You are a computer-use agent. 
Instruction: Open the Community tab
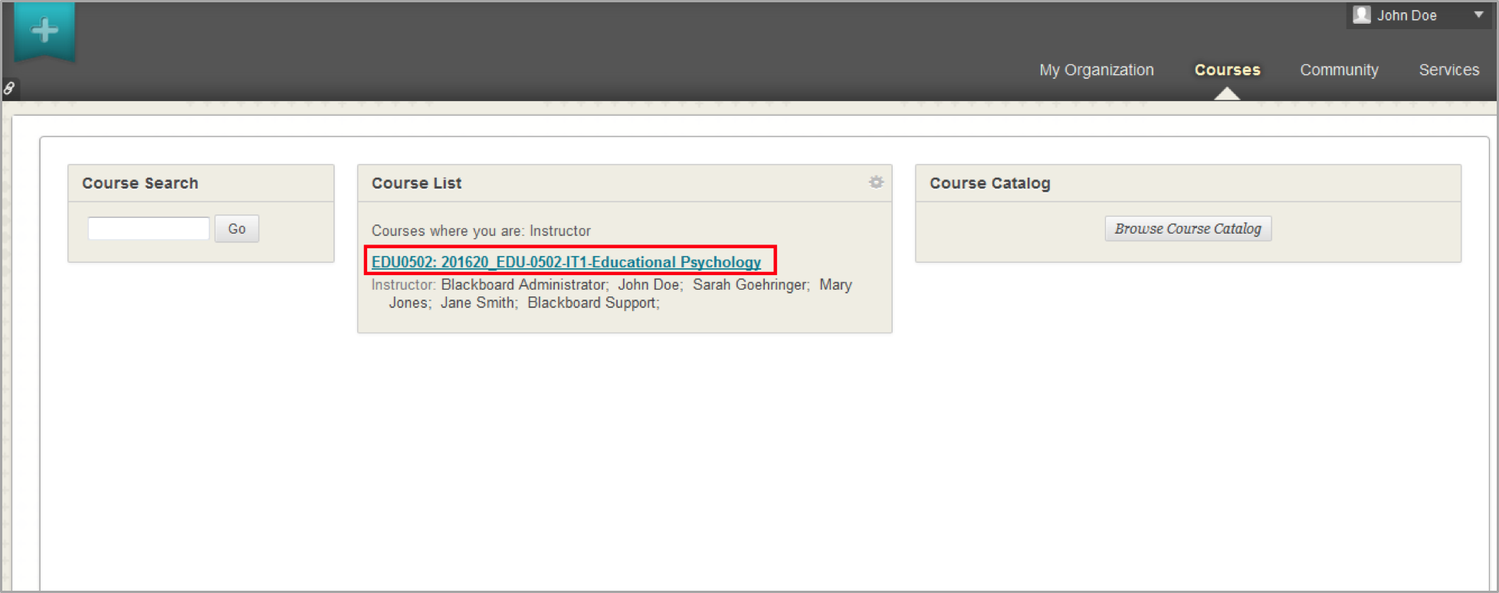(1339, 70)
